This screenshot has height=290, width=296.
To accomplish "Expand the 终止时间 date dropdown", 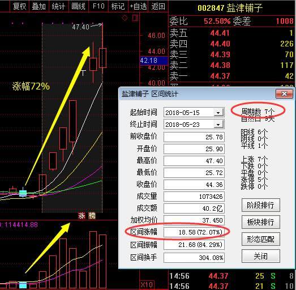I will pos(218,125).
